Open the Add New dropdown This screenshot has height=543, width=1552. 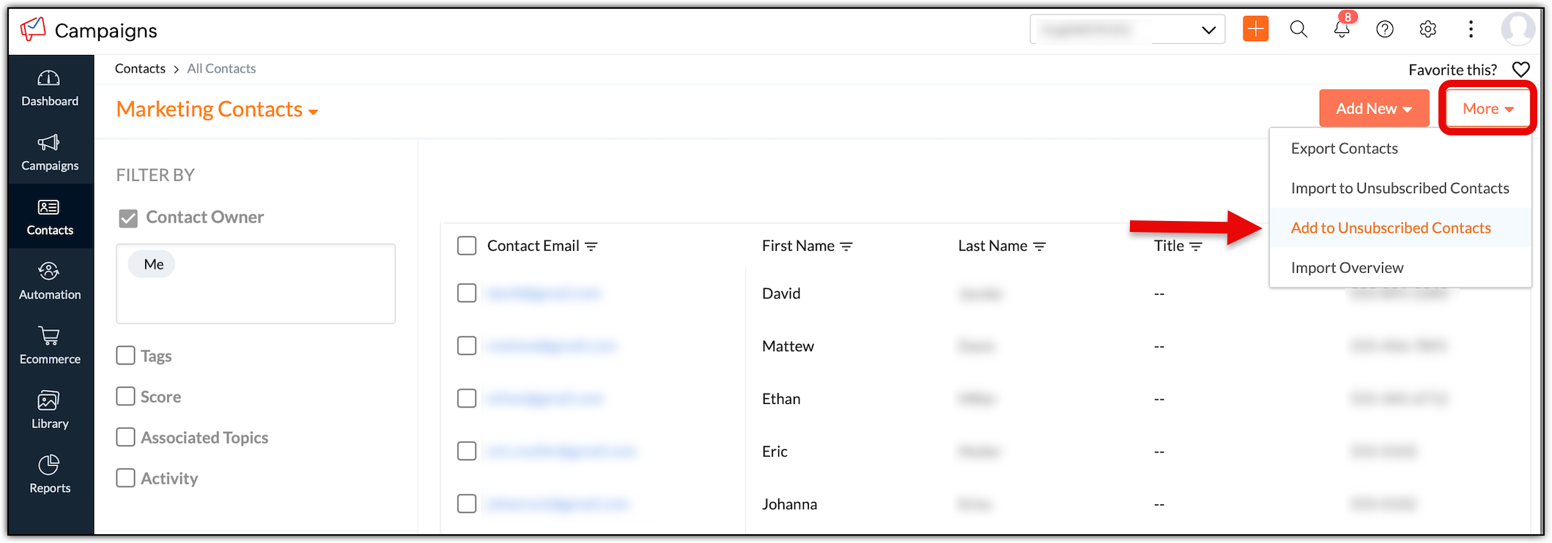[1374, 108]
